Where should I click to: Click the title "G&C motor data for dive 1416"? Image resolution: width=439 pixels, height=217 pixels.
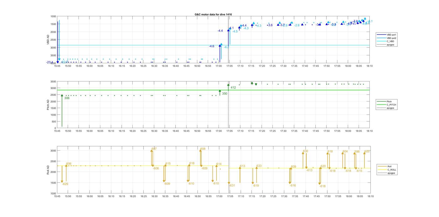213,14
